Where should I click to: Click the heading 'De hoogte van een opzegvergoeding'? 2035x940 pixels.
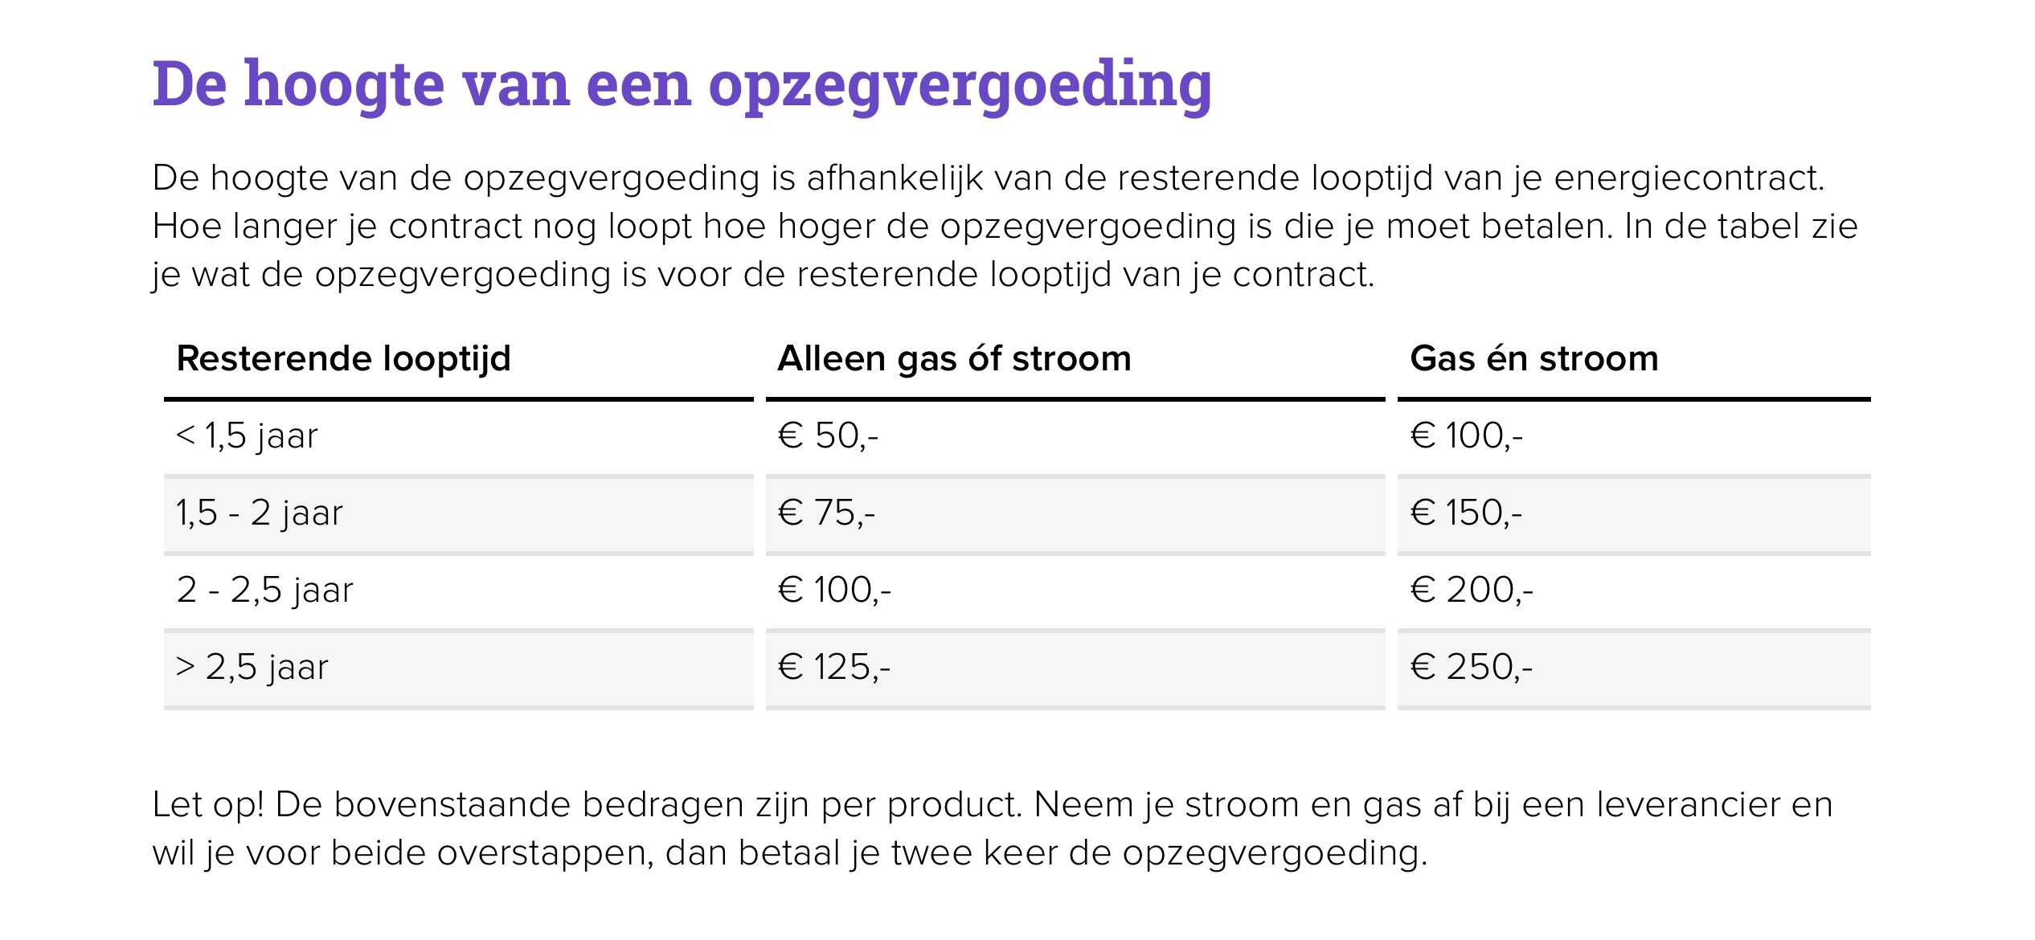tap(682, 86)
